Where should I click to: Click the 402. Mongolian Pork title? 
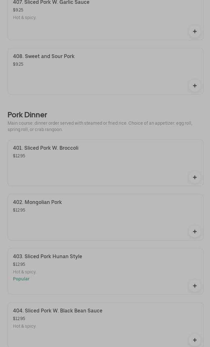click(37, 202)
